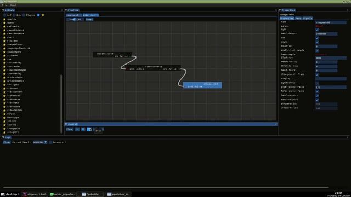Toggle the force-aspect-ratio checkbox
This screenshot has width=351, height=197.
click(x=317, y=91)
